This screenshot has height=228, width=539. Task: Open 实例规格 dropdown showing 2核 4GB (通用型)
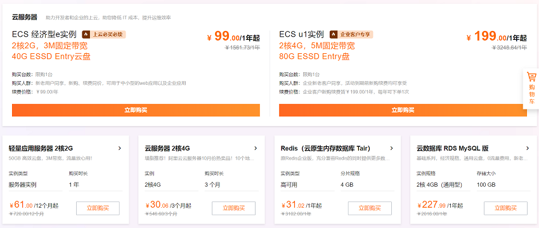coord(443,185)
